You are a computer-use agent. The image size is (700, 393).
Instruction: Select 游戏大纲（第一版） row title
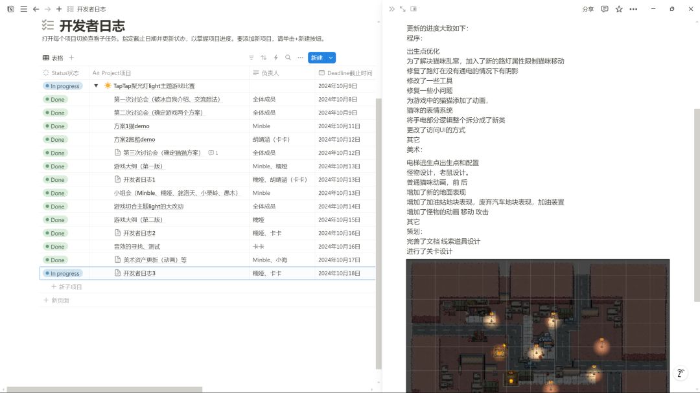(139, 166)
